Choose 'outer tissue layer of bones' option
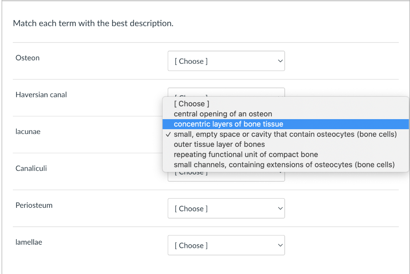This screenshot has height=274, width=410. [x=219, y=144]
